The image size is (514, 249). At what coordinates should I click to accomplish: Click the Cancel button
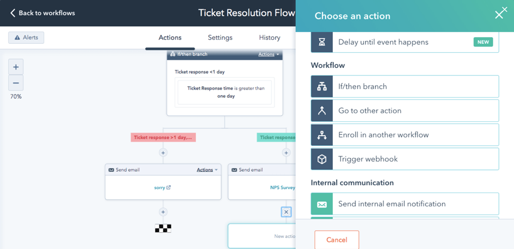click(336, 240)
